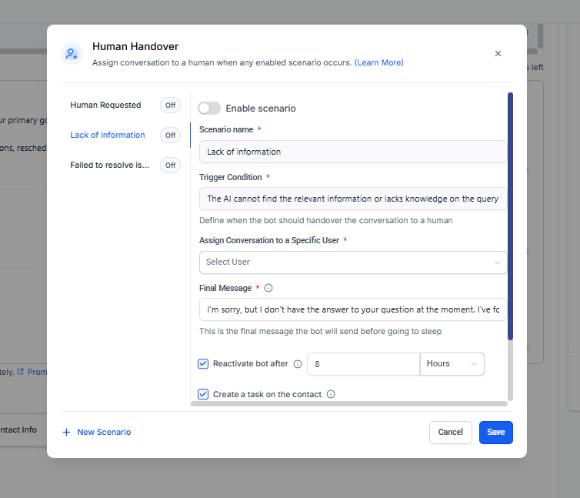Uncheck the Reactivate bot after checkbox
This screenshot has width=580, height=498.
pyautogui.click(x=203, y=364)
